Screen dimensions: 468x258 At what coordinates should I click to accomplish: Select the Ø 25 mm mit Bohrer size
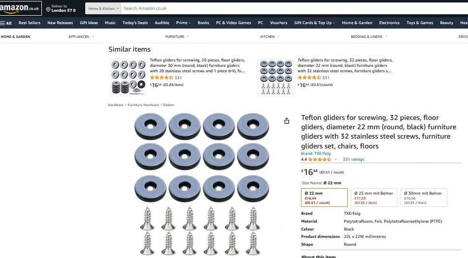[x=374, y=198]
